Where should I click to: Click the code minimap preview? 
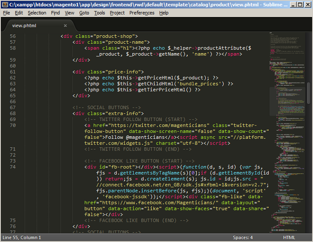pyautogui.click(x=287, y=132)
